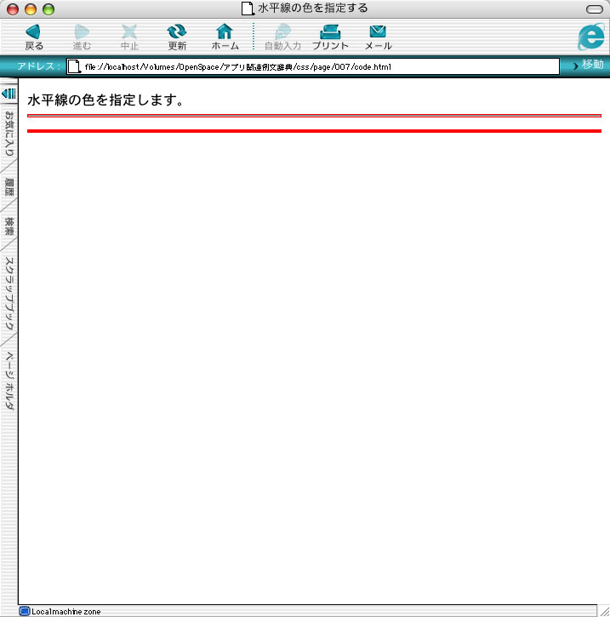Refresh the page with 更新

coord(177,37)
